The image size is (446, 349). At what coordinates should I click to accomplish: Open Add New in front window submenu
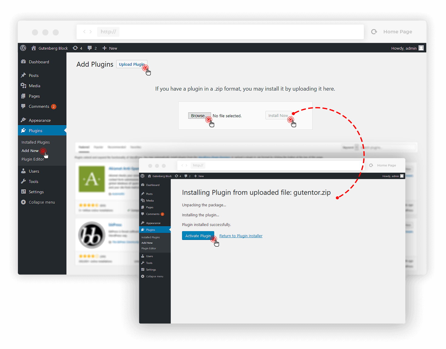[147, 243]
